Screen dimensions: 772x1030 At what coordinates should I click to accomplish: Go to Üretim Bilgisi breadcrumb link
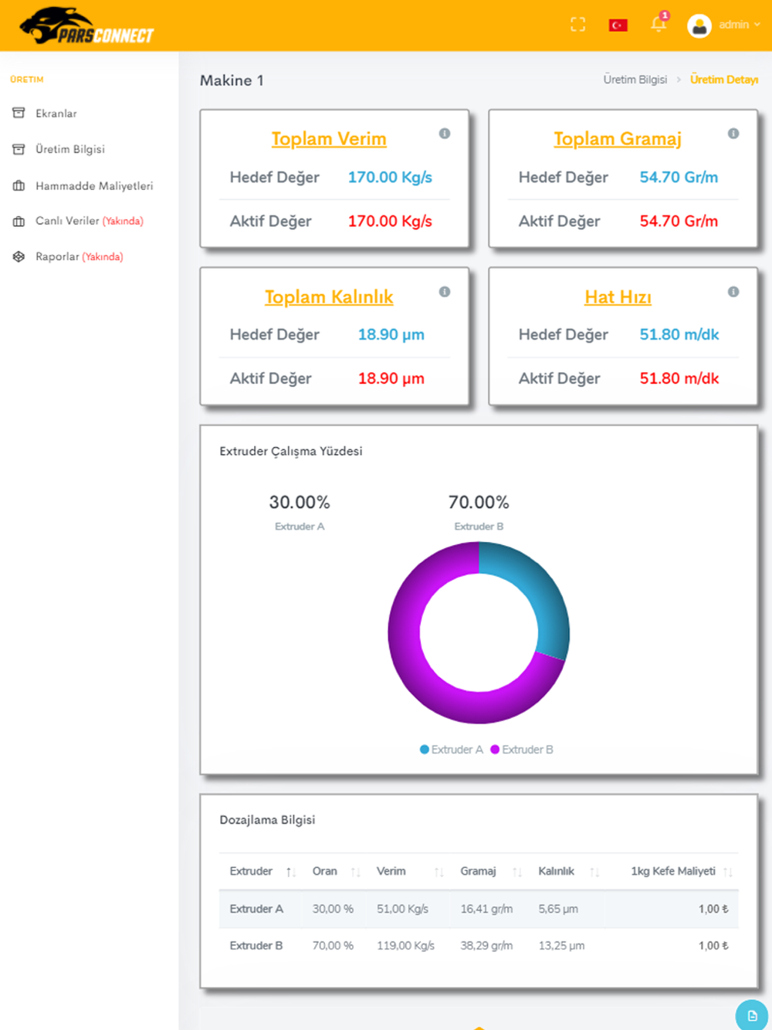[x=635, y=80]
